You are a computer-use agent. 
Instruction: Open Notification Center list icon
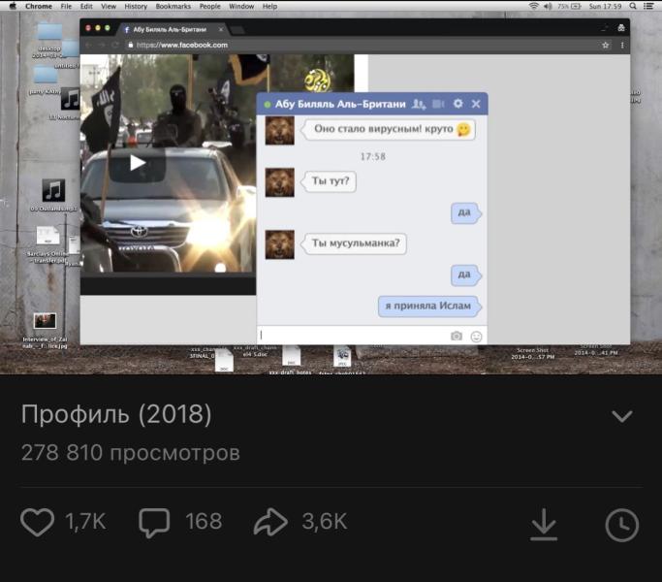tap(648, 6)
